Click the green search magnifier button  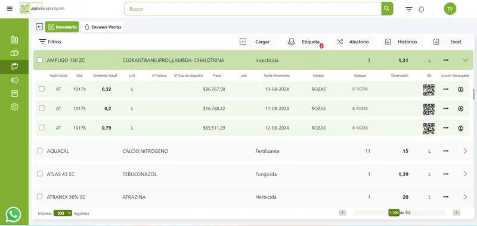tap(387, 9)
